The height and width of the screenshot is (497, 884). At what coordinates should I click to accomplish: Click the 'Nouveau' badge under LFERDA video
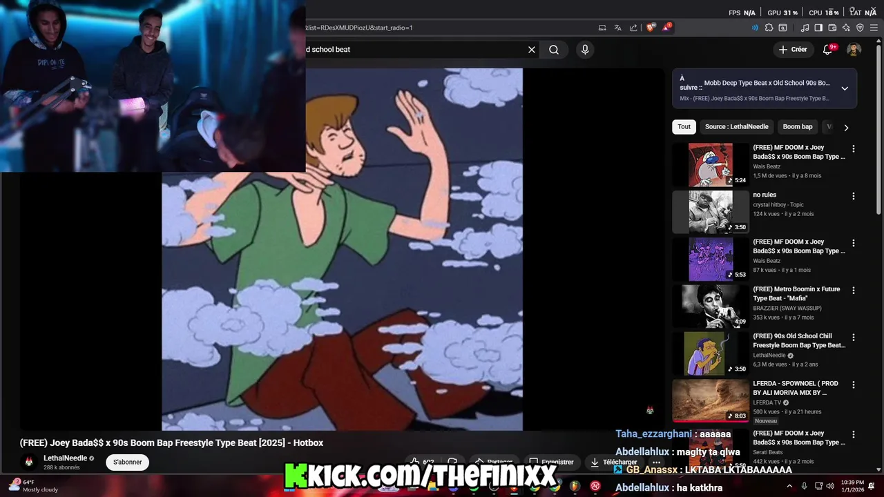[766, 420]
